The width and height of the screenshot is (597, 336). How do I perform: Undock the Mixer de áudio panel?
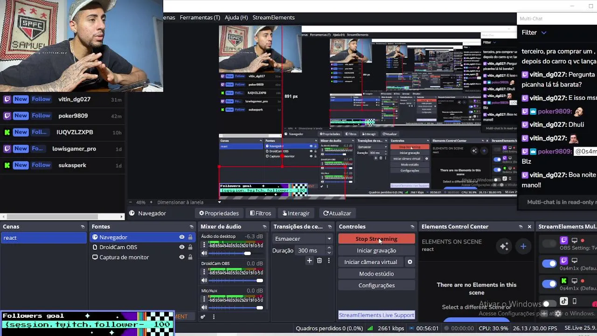[x=264, y=227]
